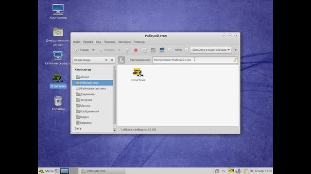Click the clipboard tray icon beside the clock

(x=246, y=171)
